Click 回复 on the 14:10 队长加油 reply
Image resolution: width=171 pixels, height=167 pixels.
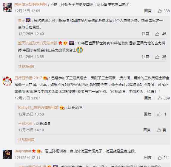click(147, 130)
